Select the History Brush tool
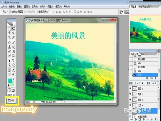This screenshot has width=161, height=121. [x=13, y=47]
